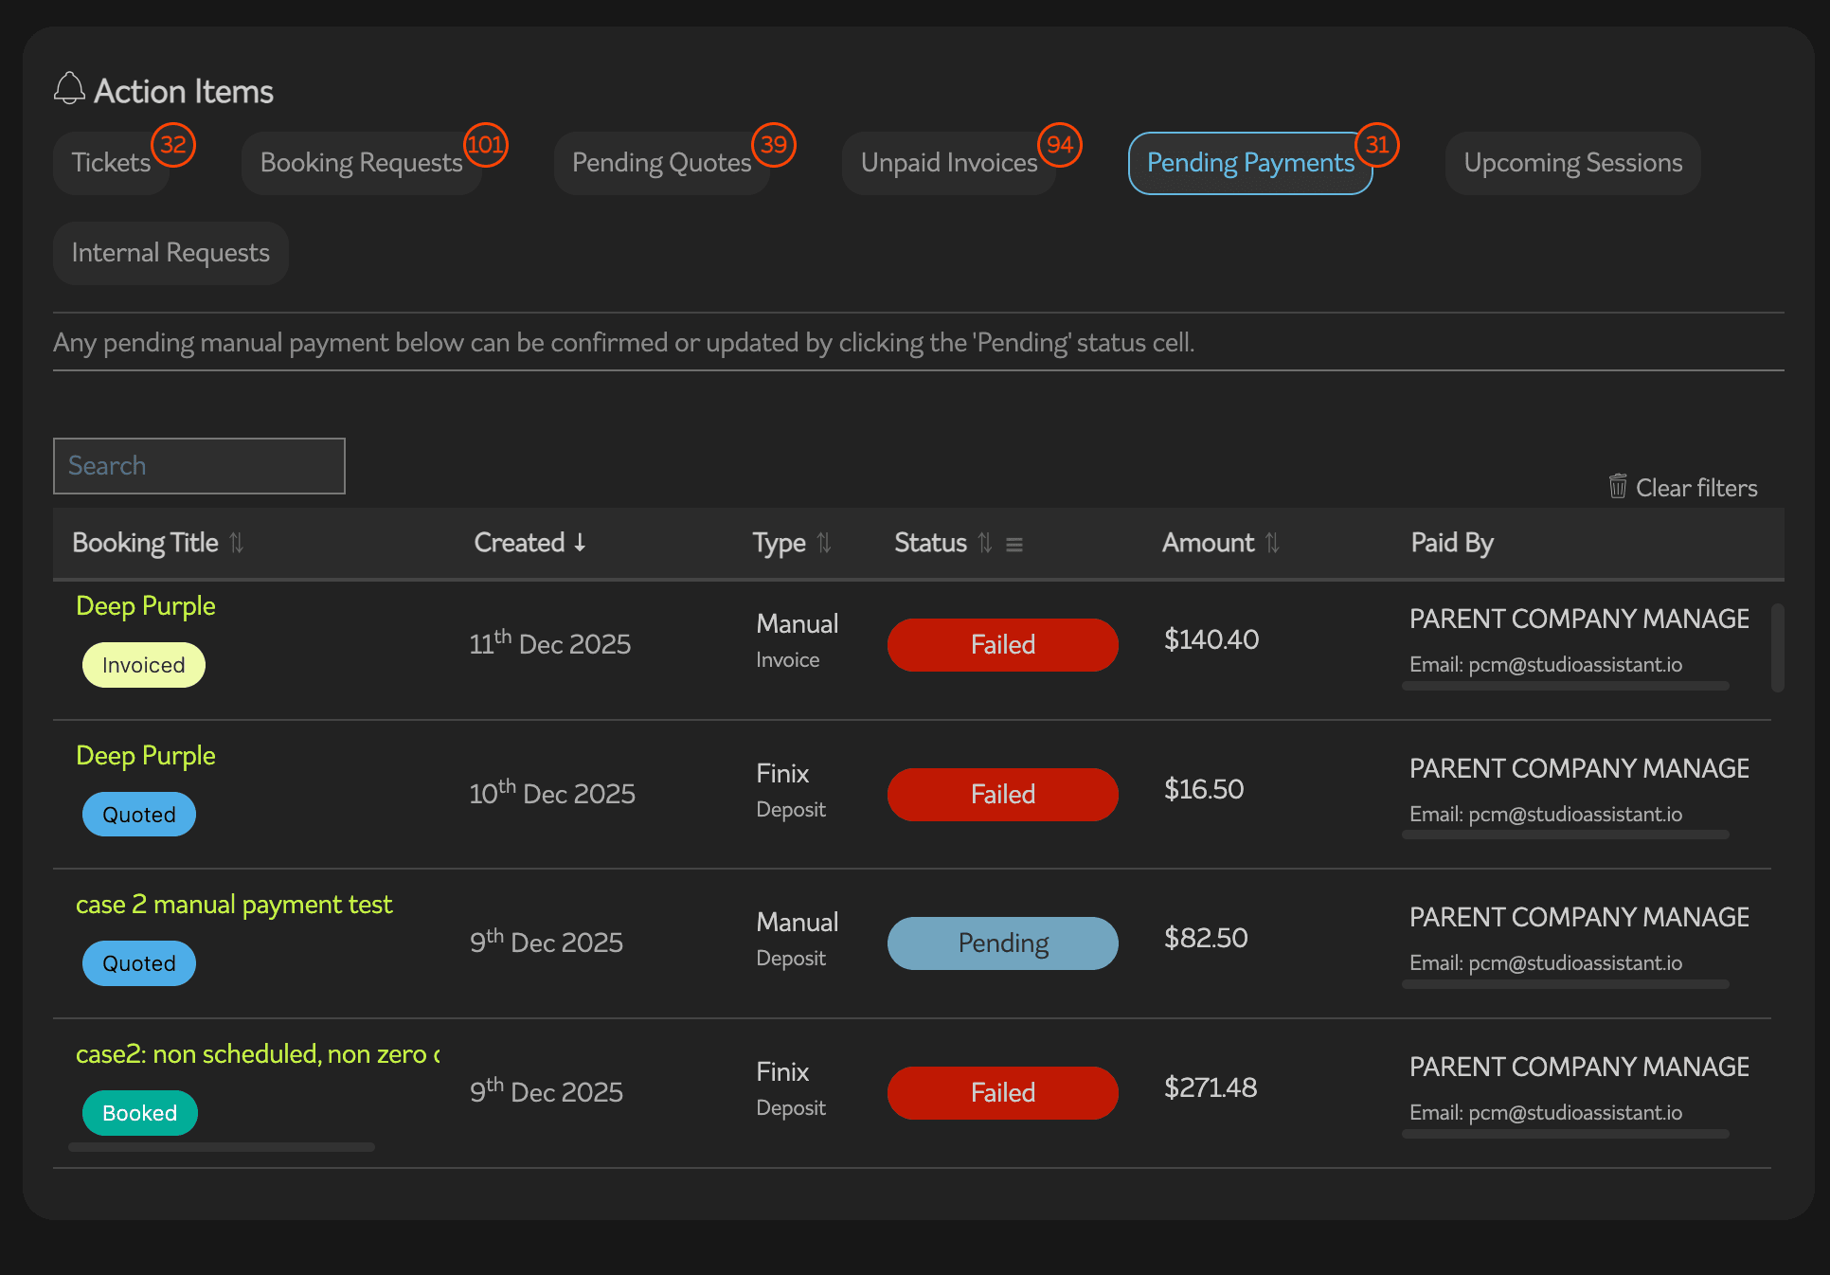This screenshot has width=1830, height=1275.
Task: Open the Status column filter menu
Action: (1014, 545)
